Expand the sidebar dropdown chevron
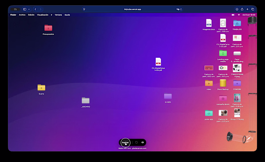Viewport: 265px width, 162px height. click(29, 9)
